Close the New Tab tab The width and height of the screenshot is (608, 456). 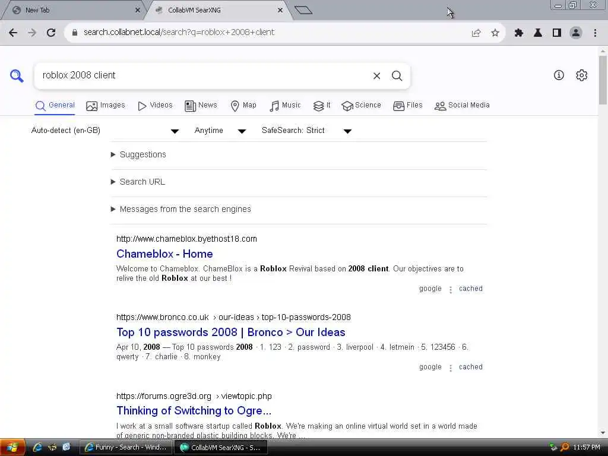point(137,10)
